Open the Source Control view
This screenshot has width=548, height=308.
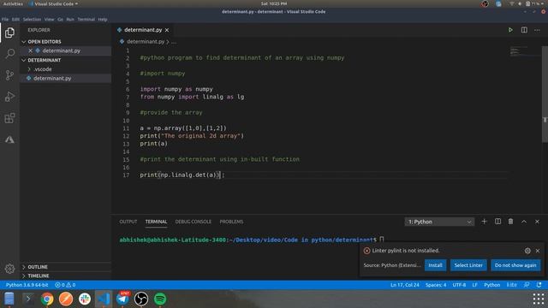9,75
